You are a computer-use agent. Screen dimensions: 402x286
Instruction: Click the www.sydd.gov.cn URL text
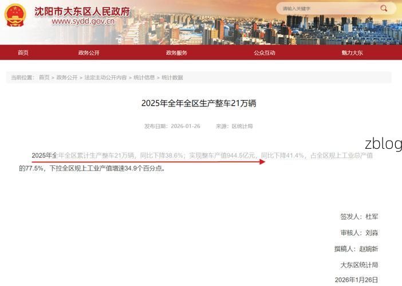83,21
